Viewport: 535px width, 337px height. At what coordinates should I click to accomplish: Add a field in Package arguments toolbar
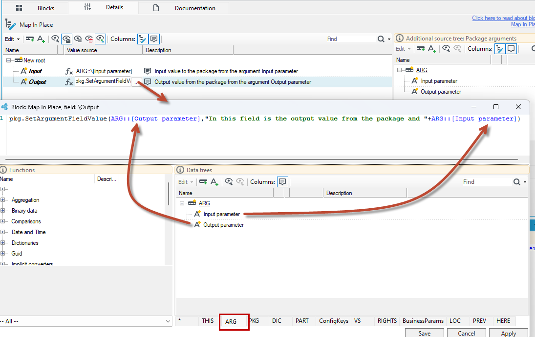click(431, 49)
